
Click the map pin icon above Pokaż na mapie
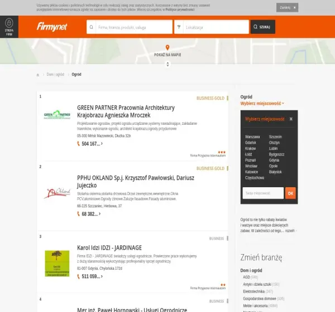(167, 47)
